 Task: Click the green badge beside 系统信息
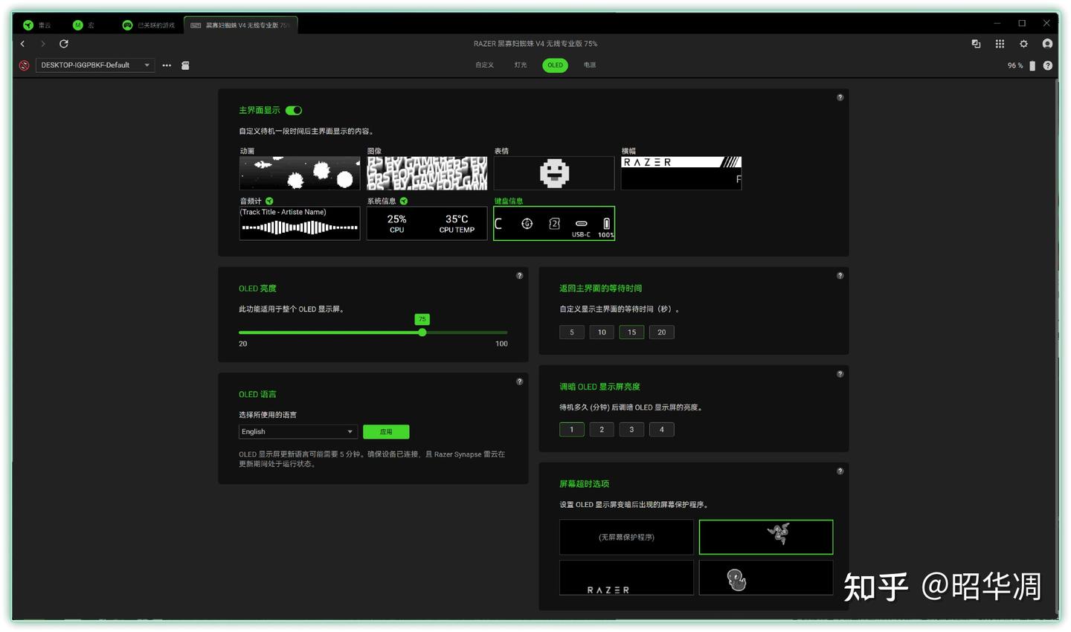pos(404,201)
